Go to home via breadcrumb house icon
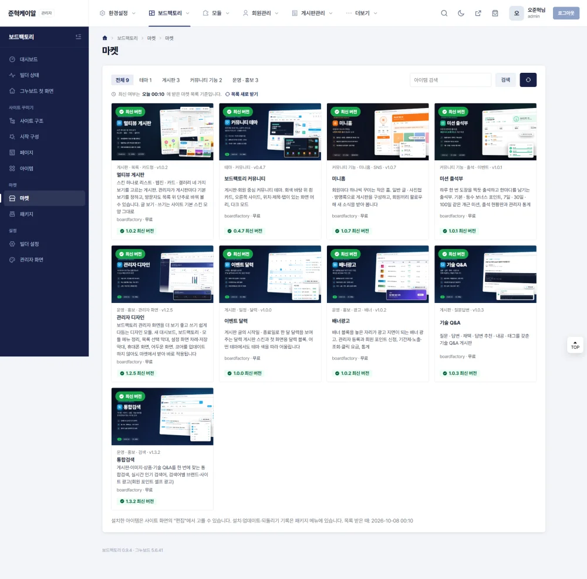The height and width of the screenshot is (579, 587). (105, 38)
